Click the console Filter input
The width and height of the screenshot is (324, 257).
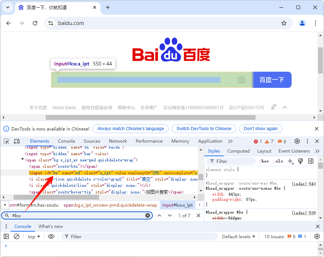139,236
